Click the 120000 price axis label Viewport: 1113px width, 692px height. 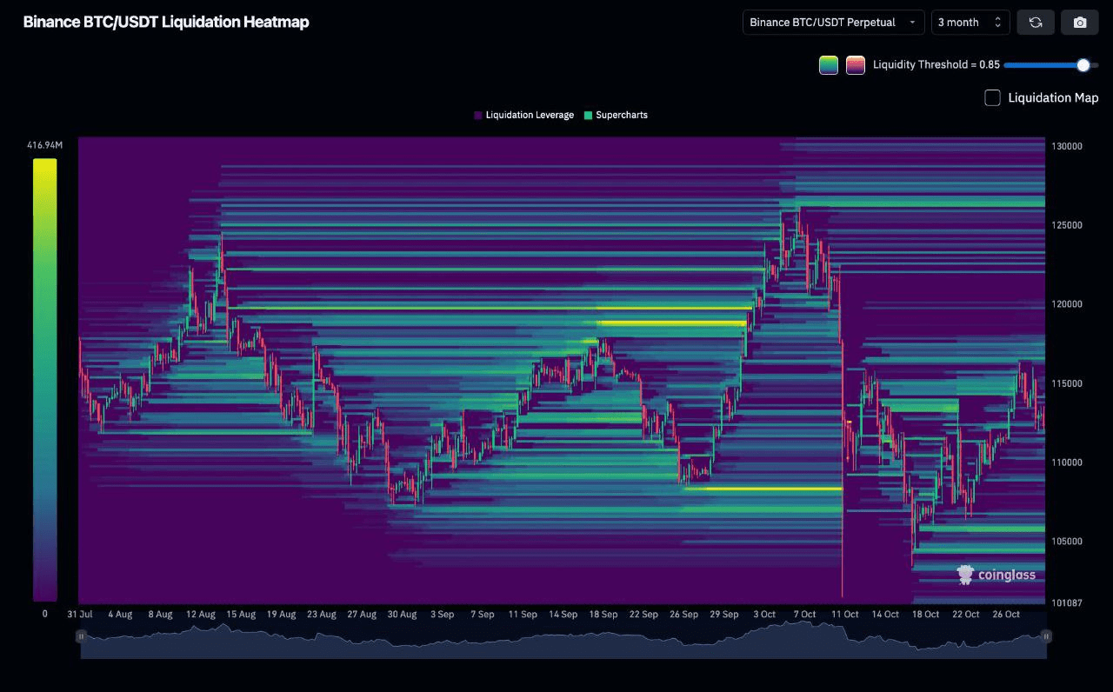point(1066,304)
